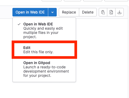Select the checked Open in Web IDE entry
Screen dimensions: 129x98
44,30
